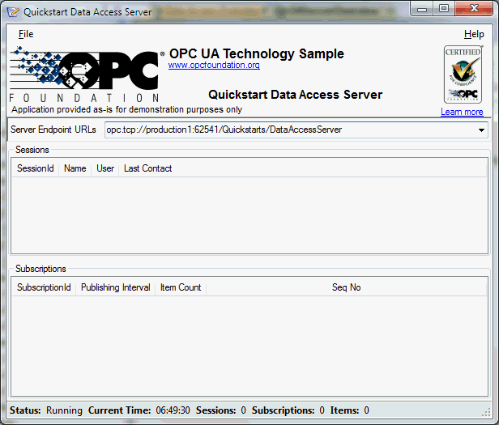Image resolution: width=499 pixels, height=425 pixels.
Task: Click the application icon in title bar
Action: tap(12, 11)
